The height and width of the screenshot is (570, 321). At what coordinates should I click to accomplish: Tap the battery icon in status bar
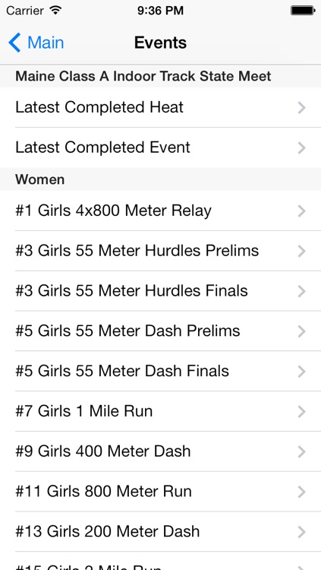[x=303, y=11]
